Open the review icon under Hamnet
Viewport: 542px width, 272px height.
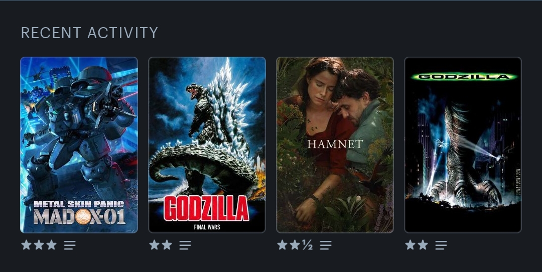coord(325,245)
